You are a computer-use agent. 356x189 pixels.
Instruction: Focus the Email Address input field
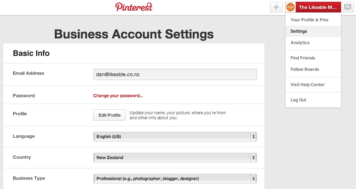(175, 74)
